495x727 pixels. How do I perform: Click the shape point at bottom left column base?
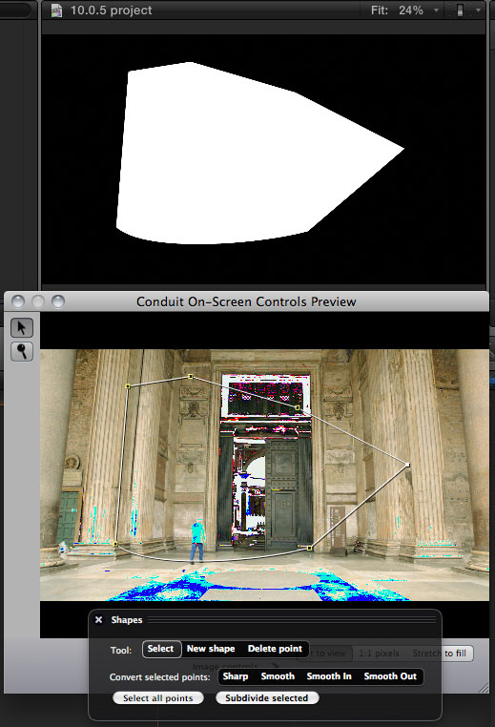tap(115, 544)
